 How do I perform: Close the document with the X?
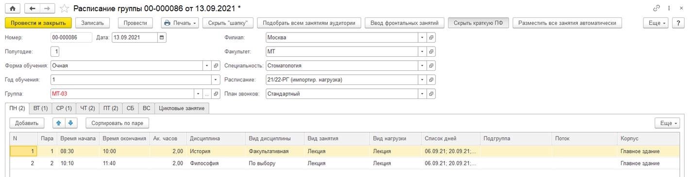click(682, 8)
